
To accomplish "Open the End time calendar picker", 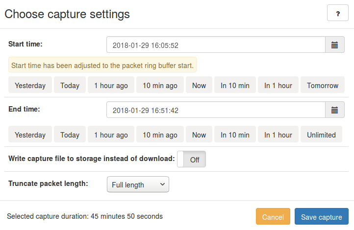I will click(335, 110).
